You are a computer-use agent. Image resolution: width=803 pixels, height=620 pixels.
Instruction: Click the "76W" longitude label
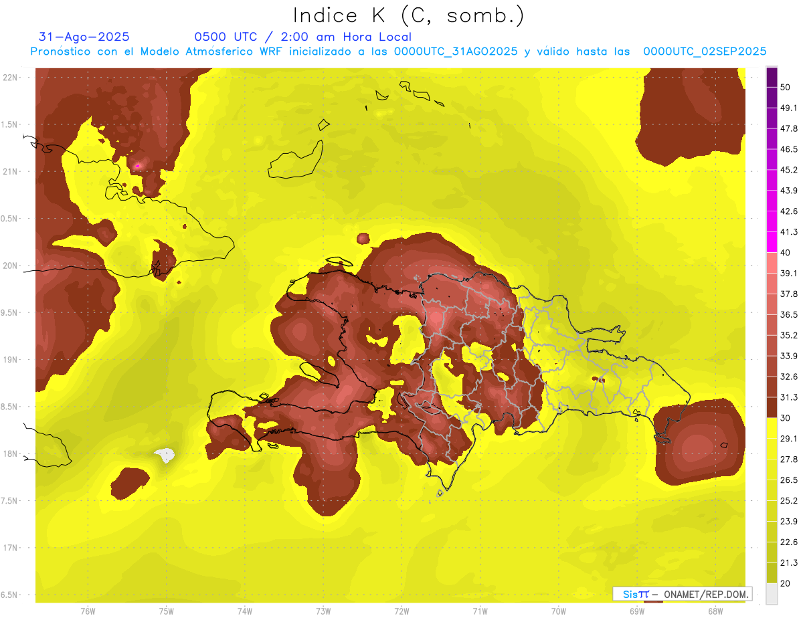coord(88,611)
